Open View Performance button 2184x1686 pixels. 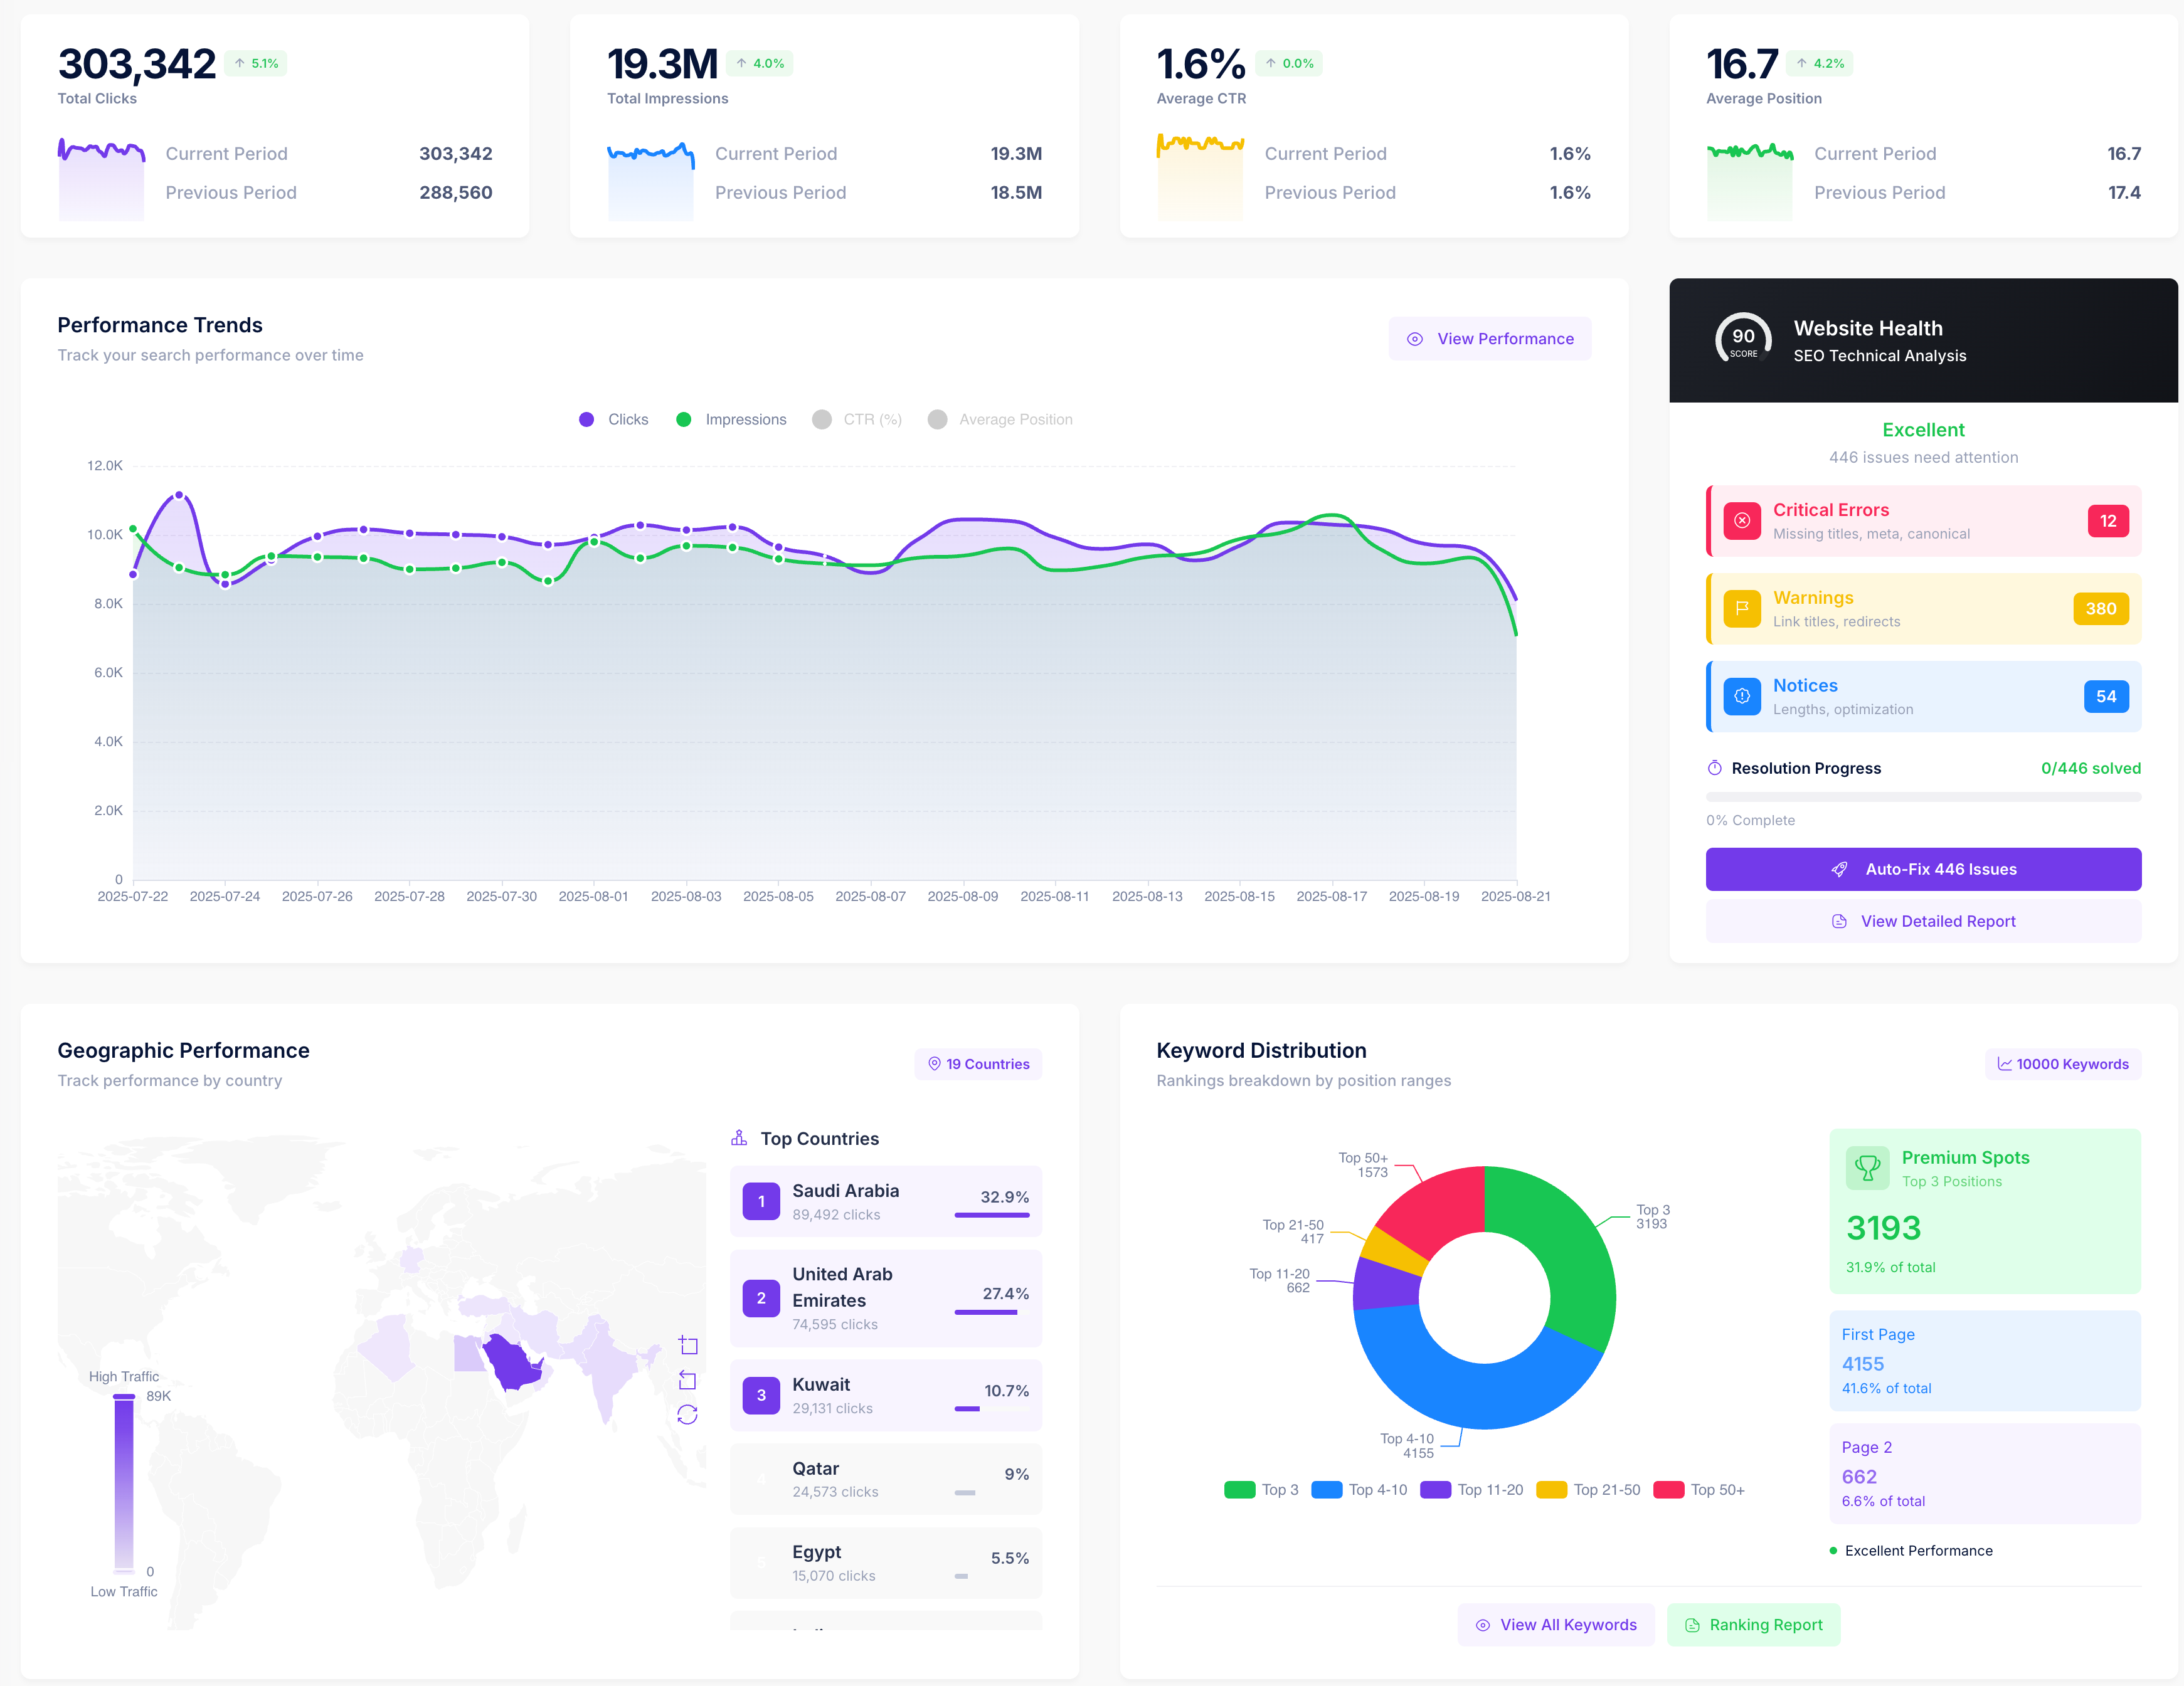1489,339
